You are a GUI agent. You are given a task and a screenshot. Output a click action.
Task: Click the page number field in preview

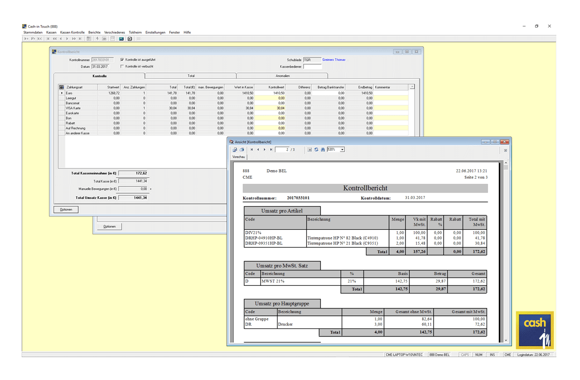(282, 150)
